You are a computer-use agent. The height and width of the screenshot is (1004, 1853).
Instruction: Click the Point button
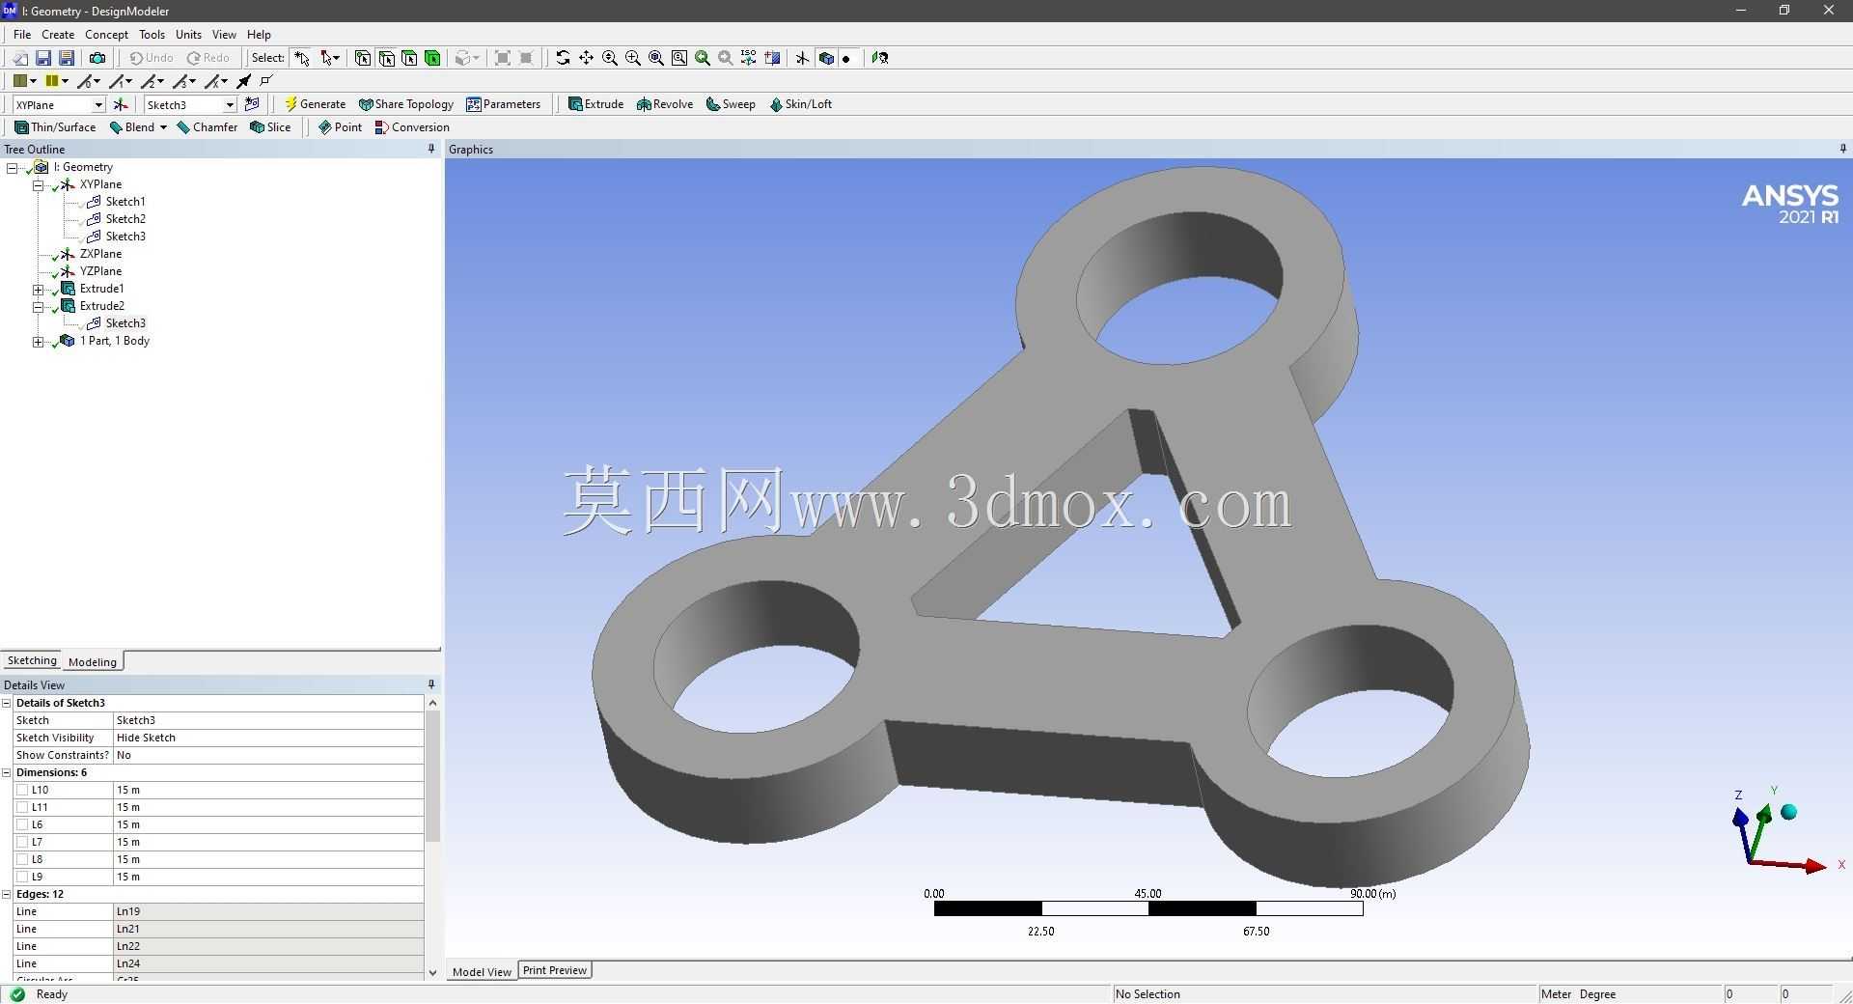(x=340, y=127)
